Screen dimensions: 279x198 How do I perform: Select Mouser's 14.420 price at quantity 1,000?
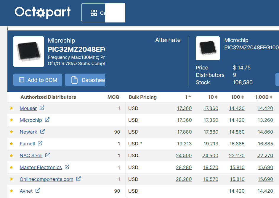[x=265, y=108]
